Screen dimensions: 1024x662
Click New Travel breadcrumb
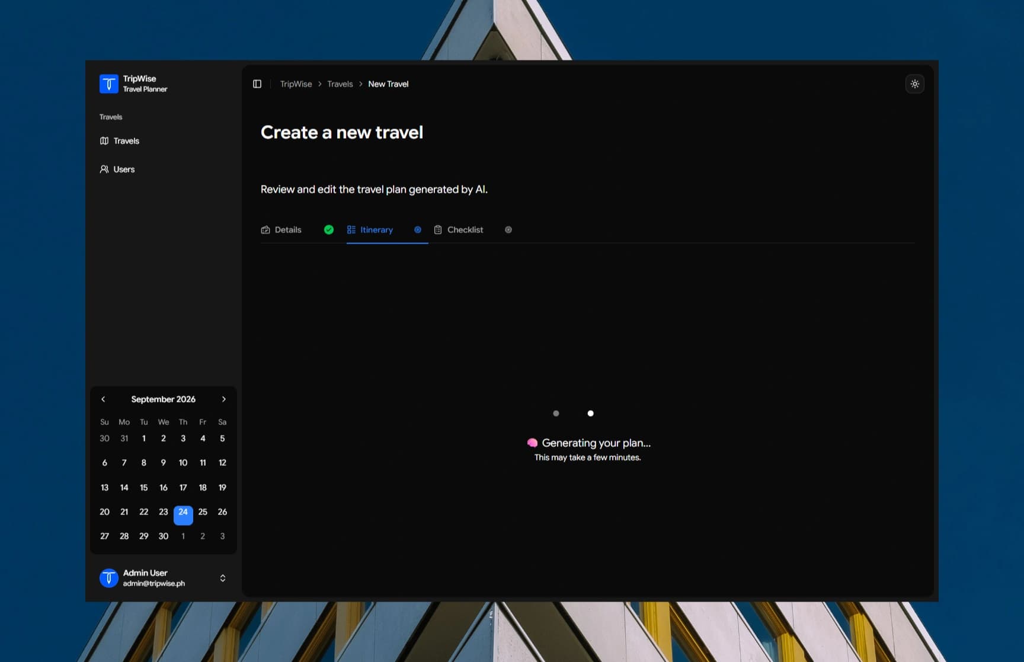point(388,84)
